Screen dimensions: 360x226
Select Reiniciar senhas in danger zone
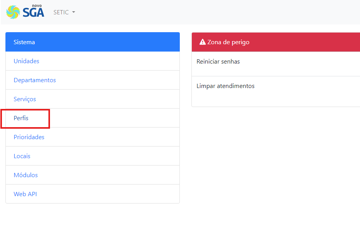coord(218,62)
